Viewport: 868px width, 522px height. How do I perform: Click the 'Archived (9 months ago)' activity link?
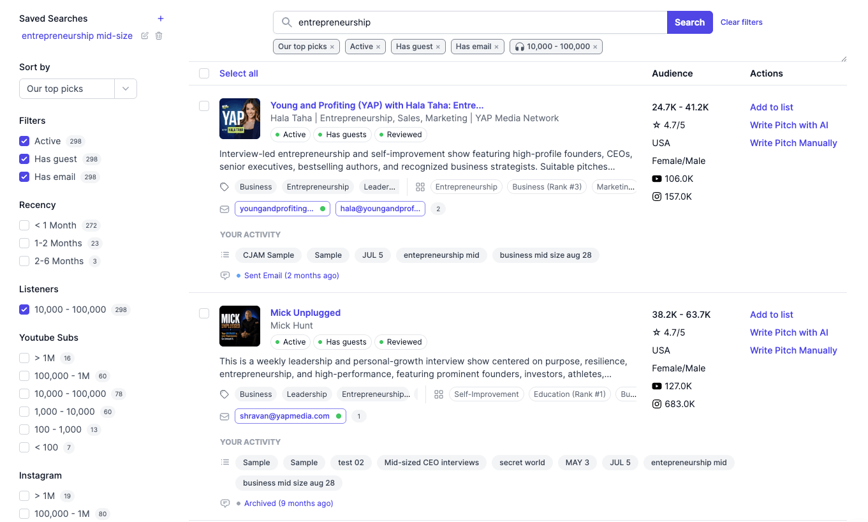click(288, 503)
